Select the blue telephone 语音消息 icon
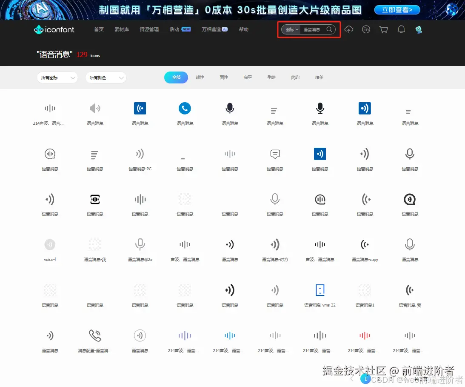Screen dimensions: 465x387 pyautogui.click(x=185, y=108)
